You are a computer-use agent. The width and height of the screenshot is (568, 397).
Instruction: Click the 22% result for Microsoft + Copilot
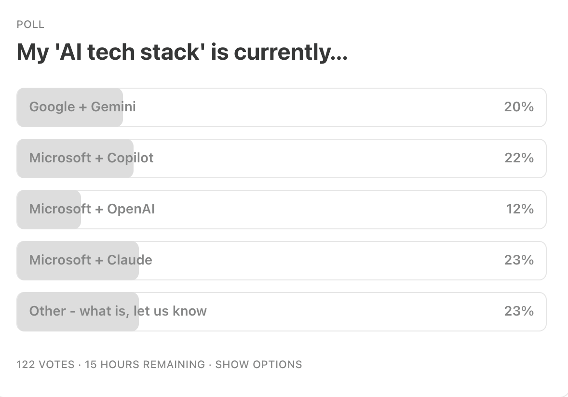(519, 158)
